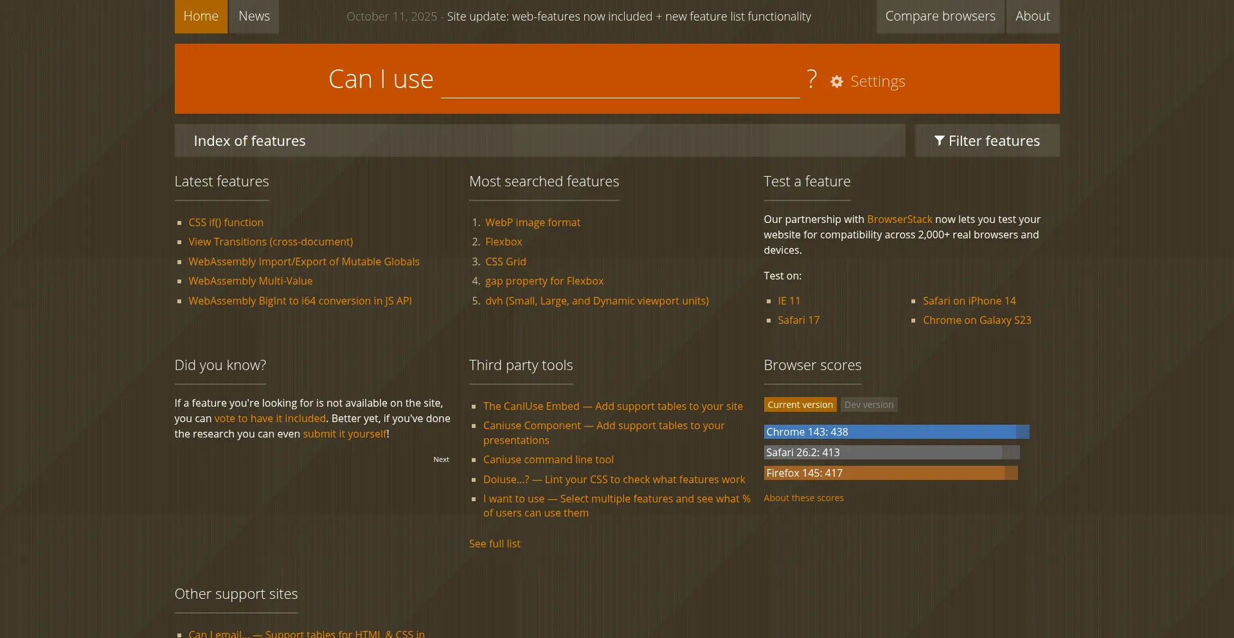Screen dimensions: 1234x638
Task: Switch to Current version browser scores
Action: (x=800, y=405)
